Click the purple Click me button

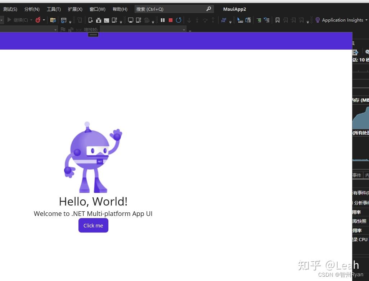point(94,225)
